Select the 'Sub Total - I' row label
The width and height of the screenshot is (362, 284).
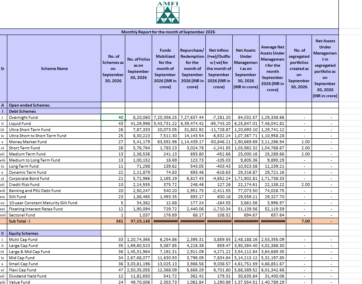(54, 221)
